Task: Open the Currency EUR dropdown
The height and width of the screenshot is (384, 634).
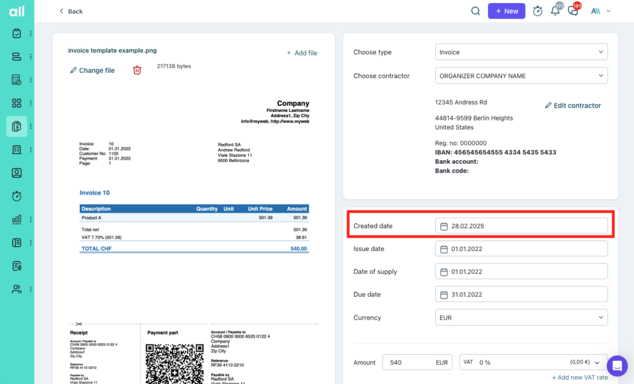Action: pyautogui.click(x=521, y=317)
